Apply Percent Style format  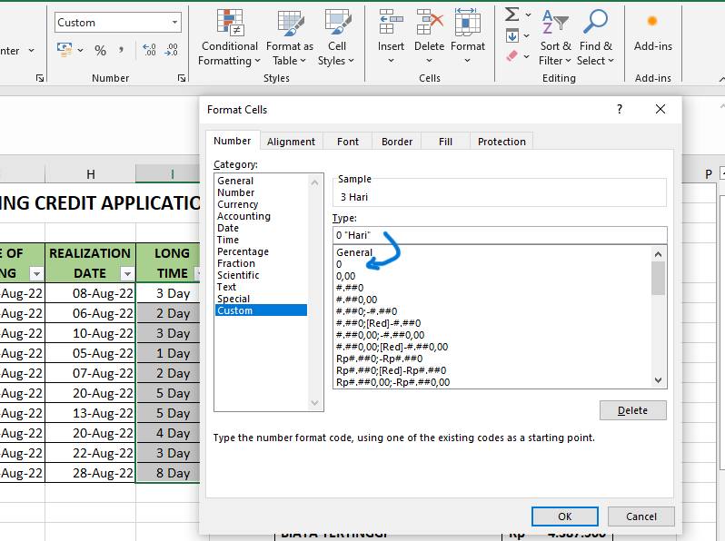tap(100, 50)
